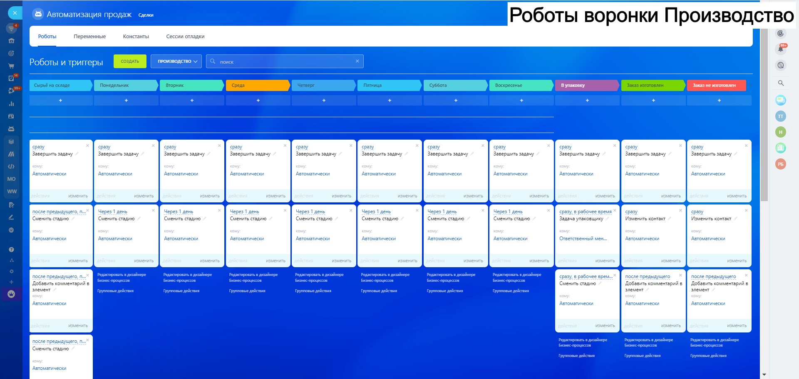Expand more items via sidebar down-chevron circle

12,230
